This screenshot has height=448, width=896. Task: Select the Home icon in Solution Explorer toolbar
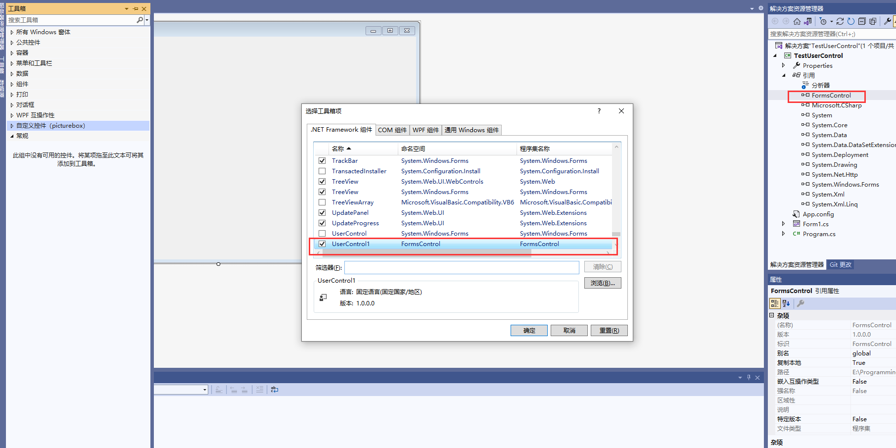point(797,21)
